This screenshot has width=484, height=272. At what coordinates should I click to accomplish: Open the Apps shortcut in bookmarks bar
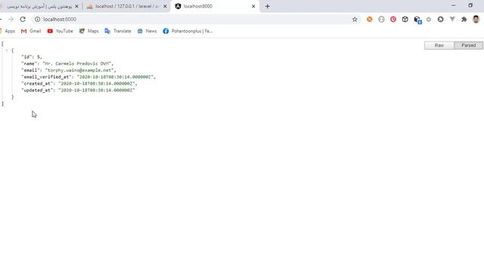click(8, 31)
